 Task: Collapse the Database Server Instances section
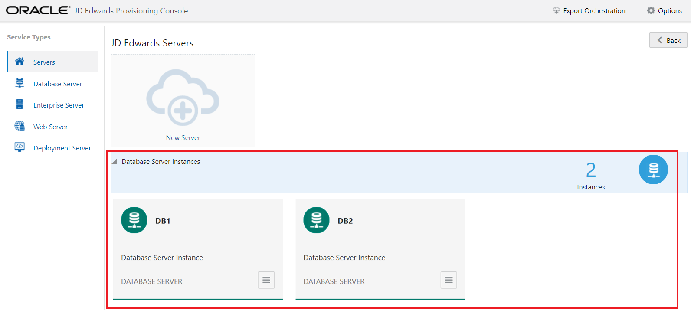115,161
